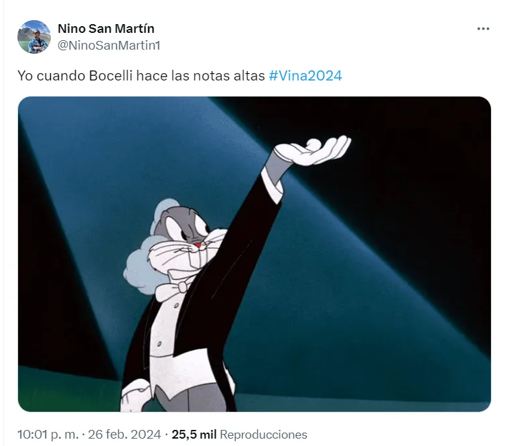Screen dimensions: 505x446
Task: Click Bugs Bunny's raised white glove
Action: coord(313,150)
